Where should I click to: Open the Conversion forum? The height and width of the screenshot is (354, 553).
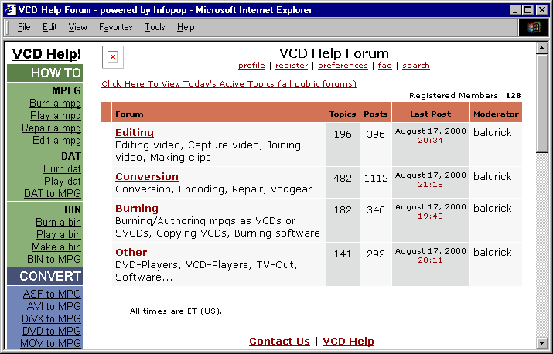147,177
